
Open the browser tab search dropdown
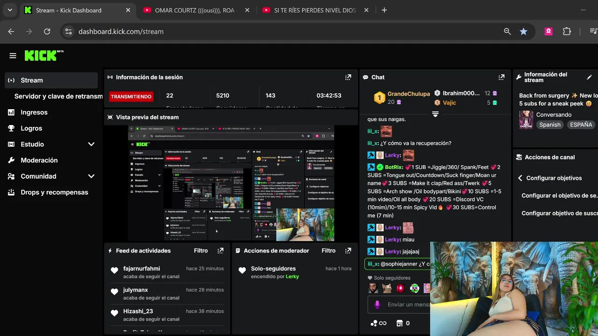(10, 10)
